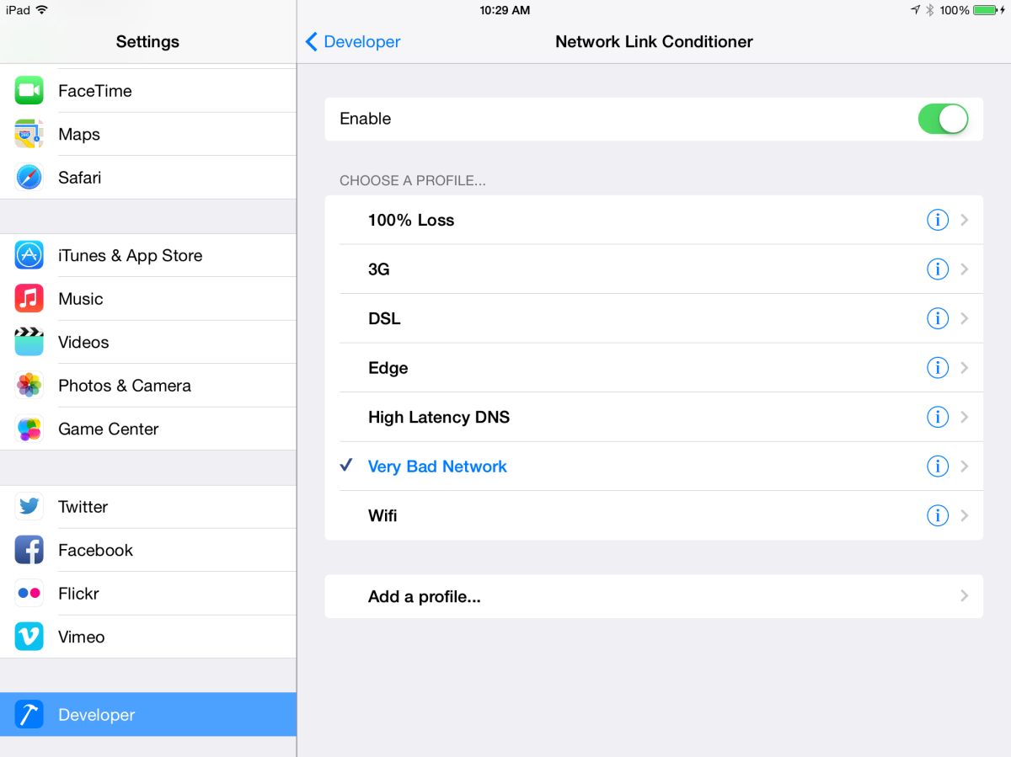Choose the Edge network profile

[x=654, y=368]
